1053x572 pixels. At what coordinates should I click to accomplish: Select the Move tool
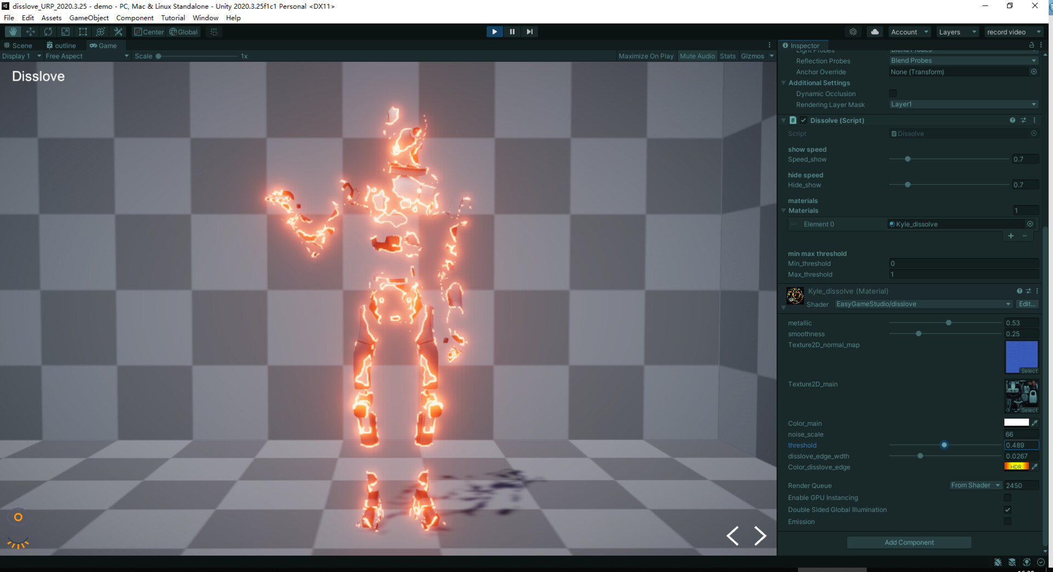point(30,31)
